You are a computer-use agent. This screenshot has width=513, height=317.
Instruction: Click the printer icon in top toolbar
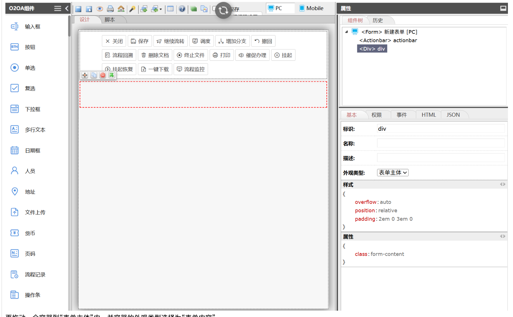tap(110, 9)
